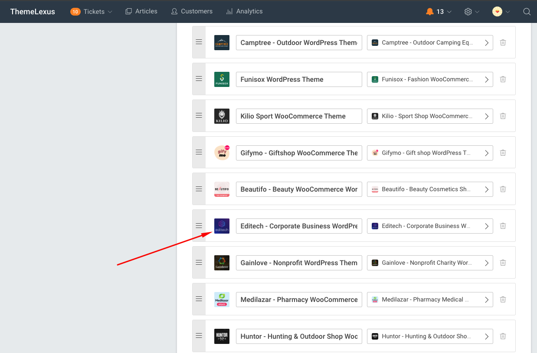Click the Camptree row drag handle
Image resolution: width=537 pixels, height=353 pixels.
coord(199,42)
